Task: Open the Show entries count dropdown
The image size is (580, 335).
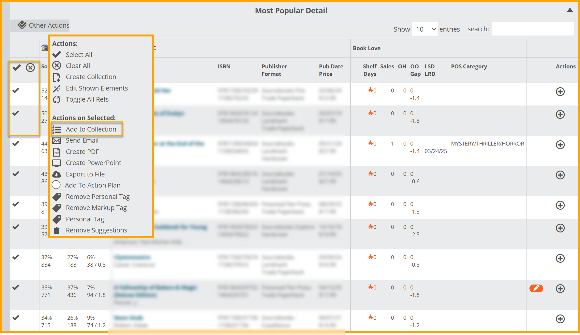Action: coord(424,29)
